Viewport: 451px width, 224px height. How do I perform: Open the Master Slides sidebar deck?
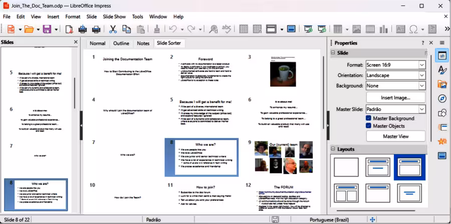pos(442,155)
